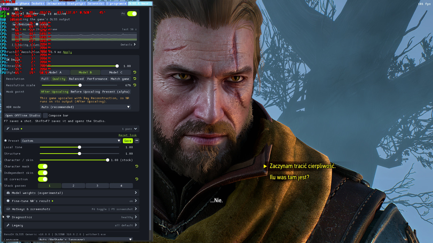Reset the Resolution scale value
433x243 pixels.
coord(135,85)
